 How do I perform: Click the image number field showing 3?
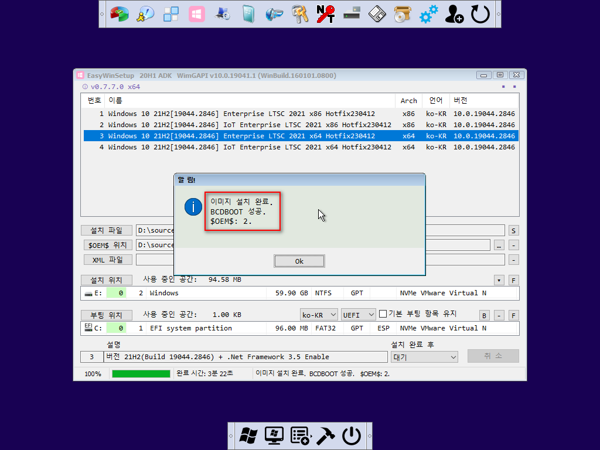92,357
